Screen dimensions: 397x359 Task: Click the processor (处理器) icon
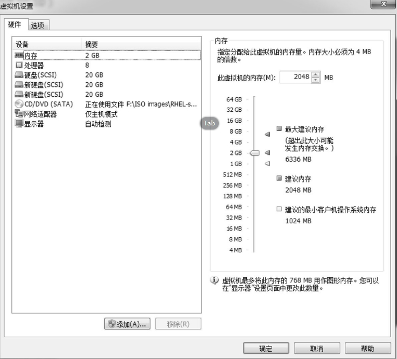point(19,65)
